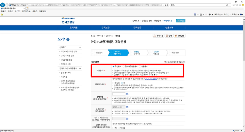Select 전세자금반환용도 radio option
This screenshot has height=132, width=245.
click(124, 67)
